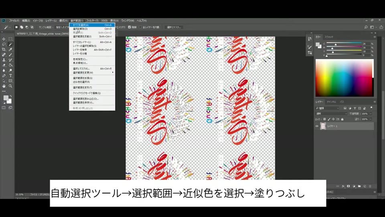Create a new group folder in Layers
The width and height of the screenshot is (385, 217).
pyautogui.click(x=359, y=186)
